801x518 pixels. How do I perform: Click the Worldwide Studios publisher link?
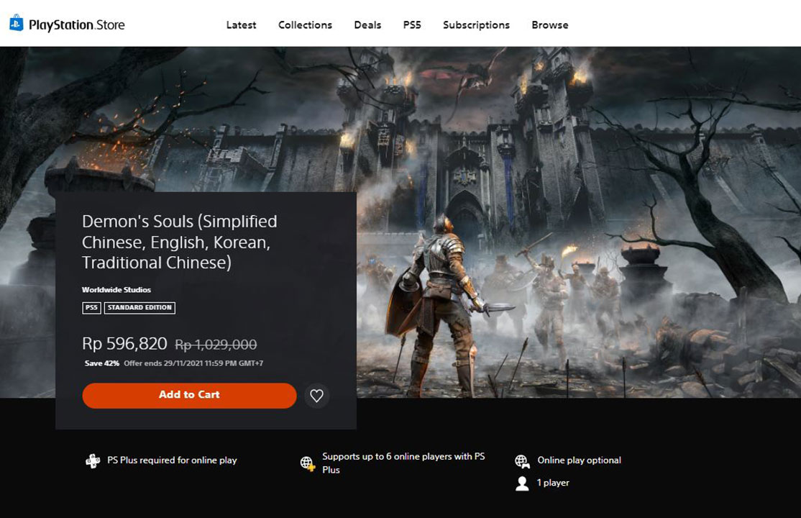tap(116, 290)
